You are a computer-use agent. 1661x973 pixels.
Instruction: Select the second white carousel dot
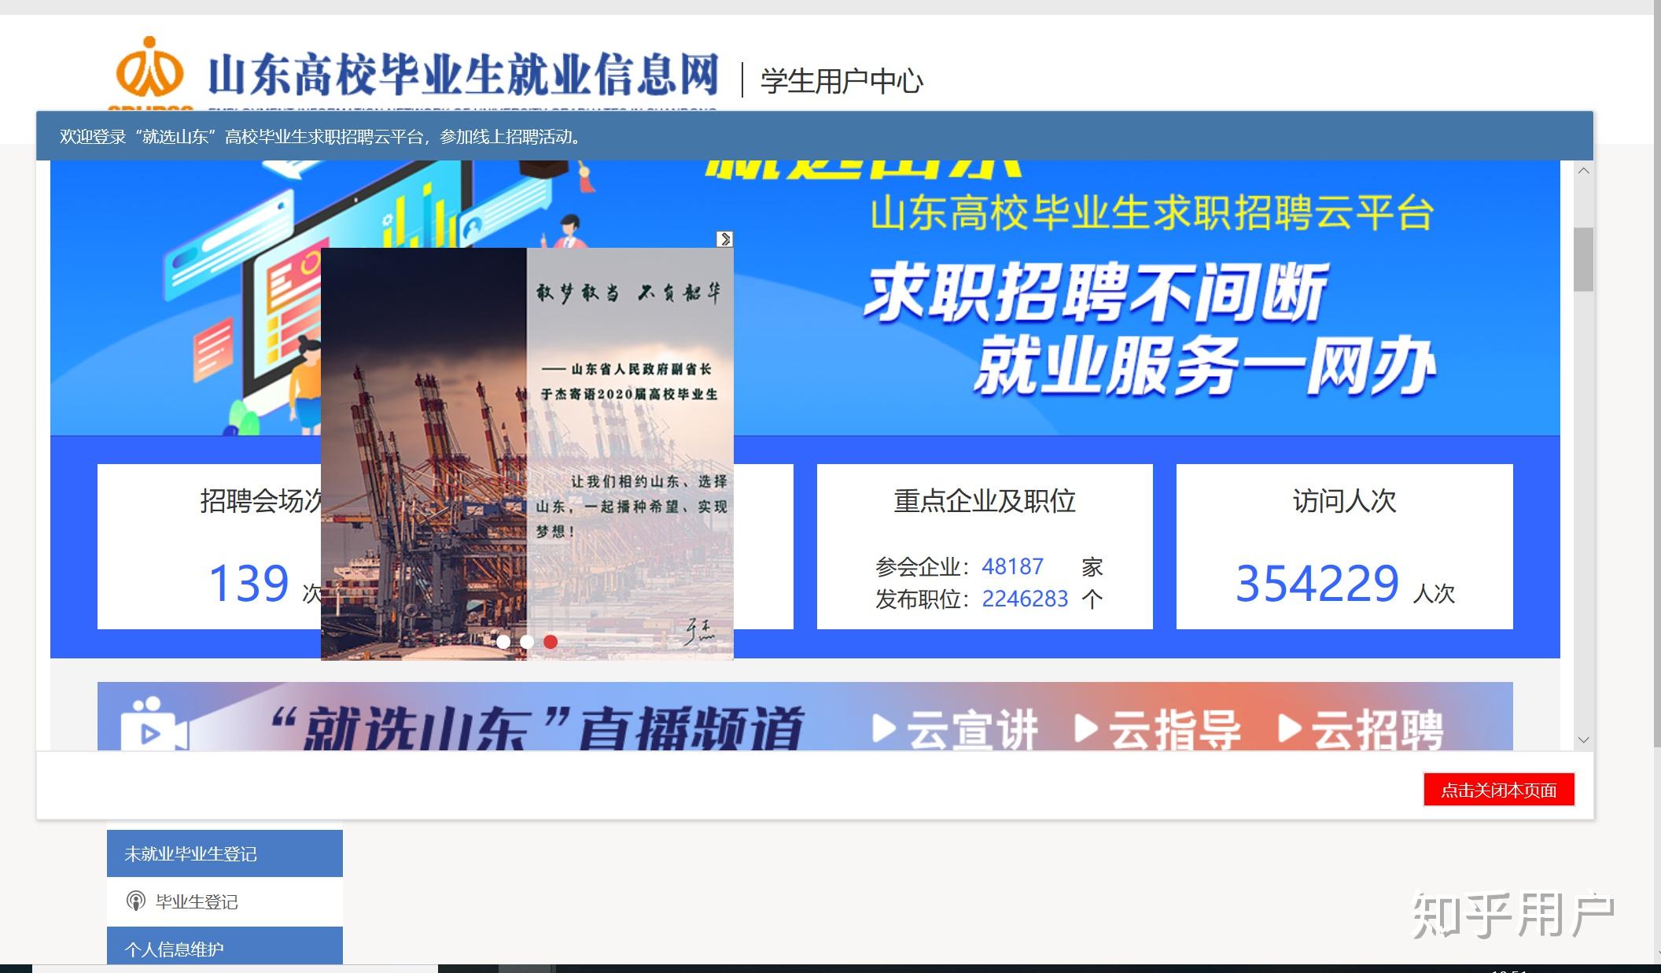527,642
